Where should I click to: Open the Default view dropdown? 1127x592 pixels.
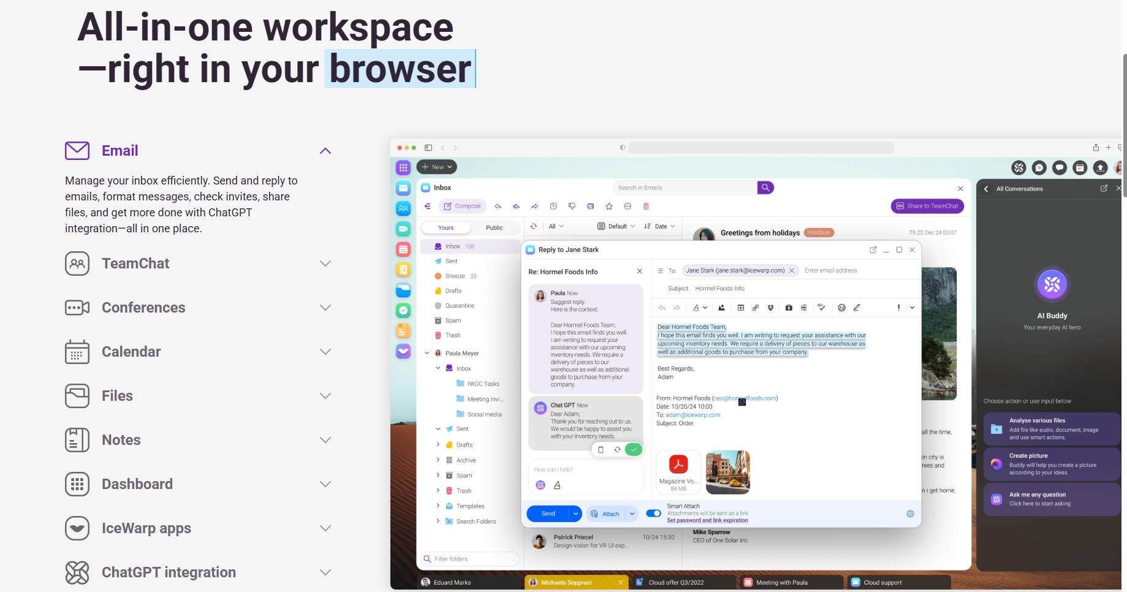[616, 226]
